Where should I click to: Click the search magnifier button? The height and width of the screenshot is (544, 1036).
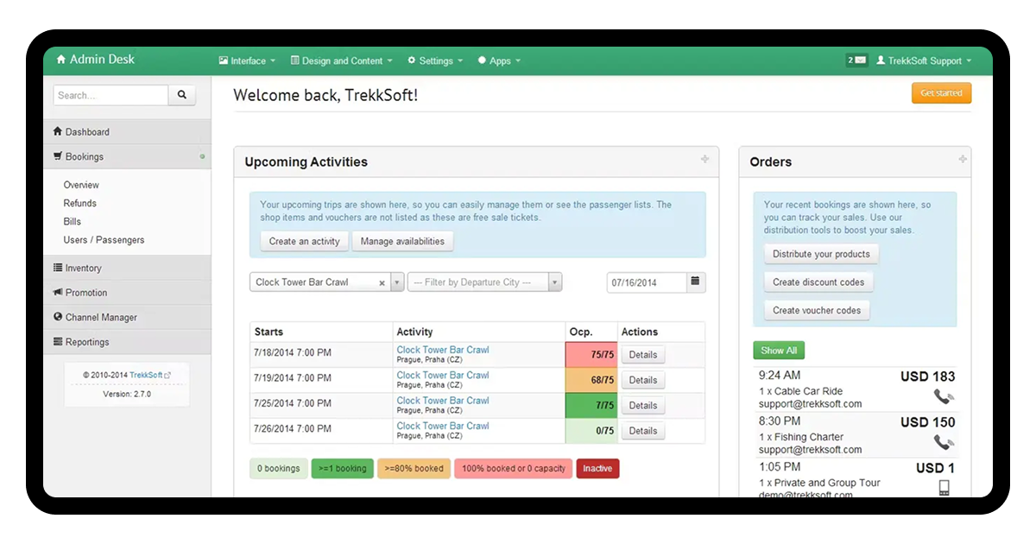pyautogui.click(x=182, y=95)
